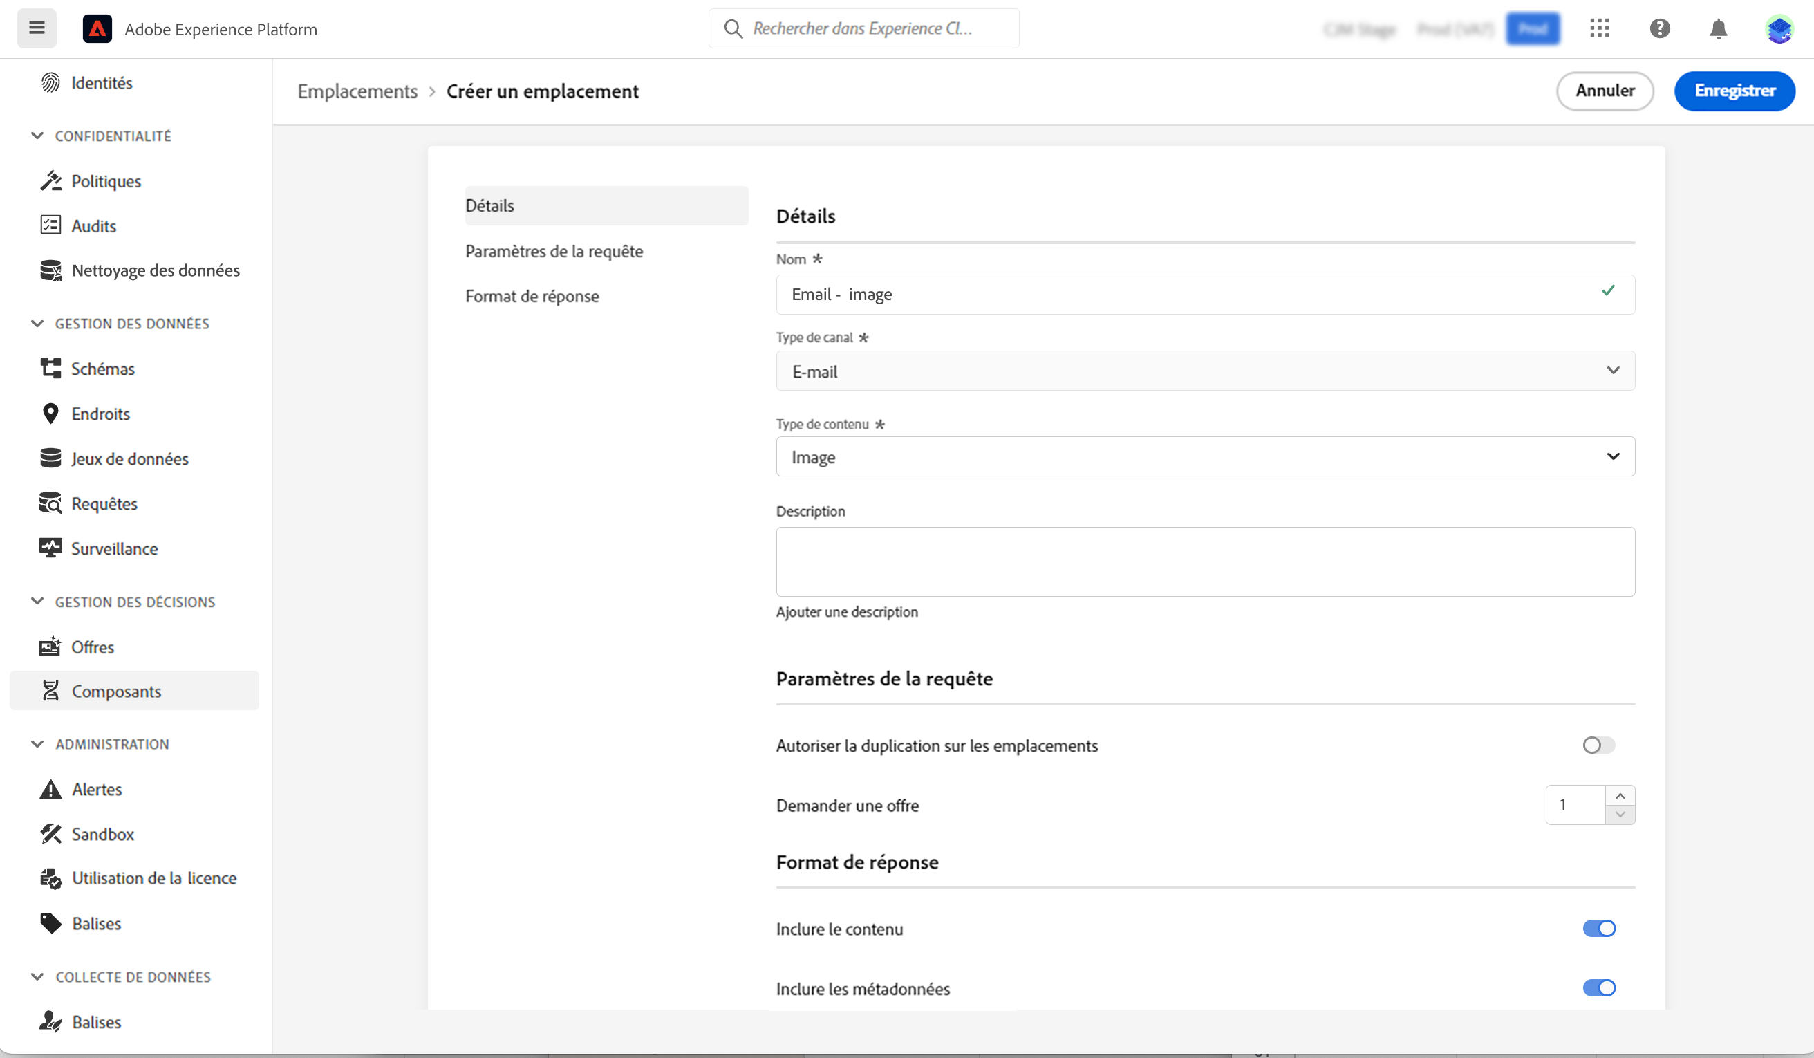Open the app switcher grid icon
Screen dimensions: 1814x1058
point(1599,29)
